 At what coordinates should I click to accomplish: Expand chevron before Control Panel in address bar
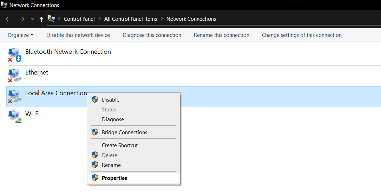click(x=59, y=19)
